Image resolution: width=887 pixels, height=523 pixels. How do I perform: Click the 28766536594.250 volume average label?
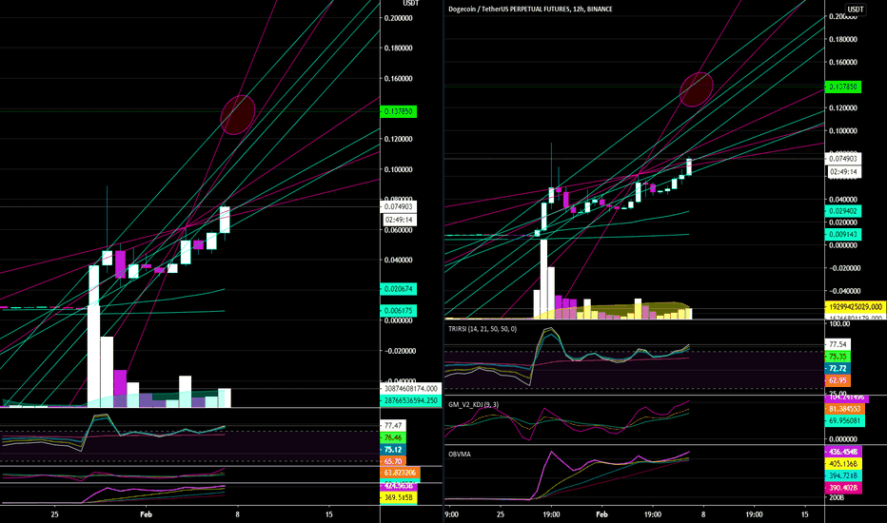pos(411,400)
